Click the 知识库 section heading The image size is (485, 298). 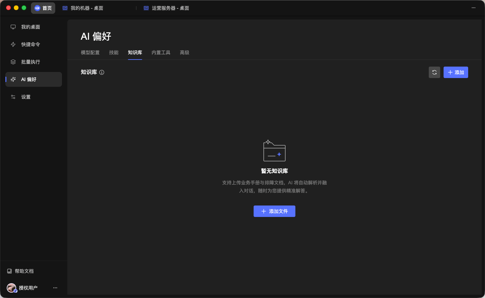coord(89,72)
